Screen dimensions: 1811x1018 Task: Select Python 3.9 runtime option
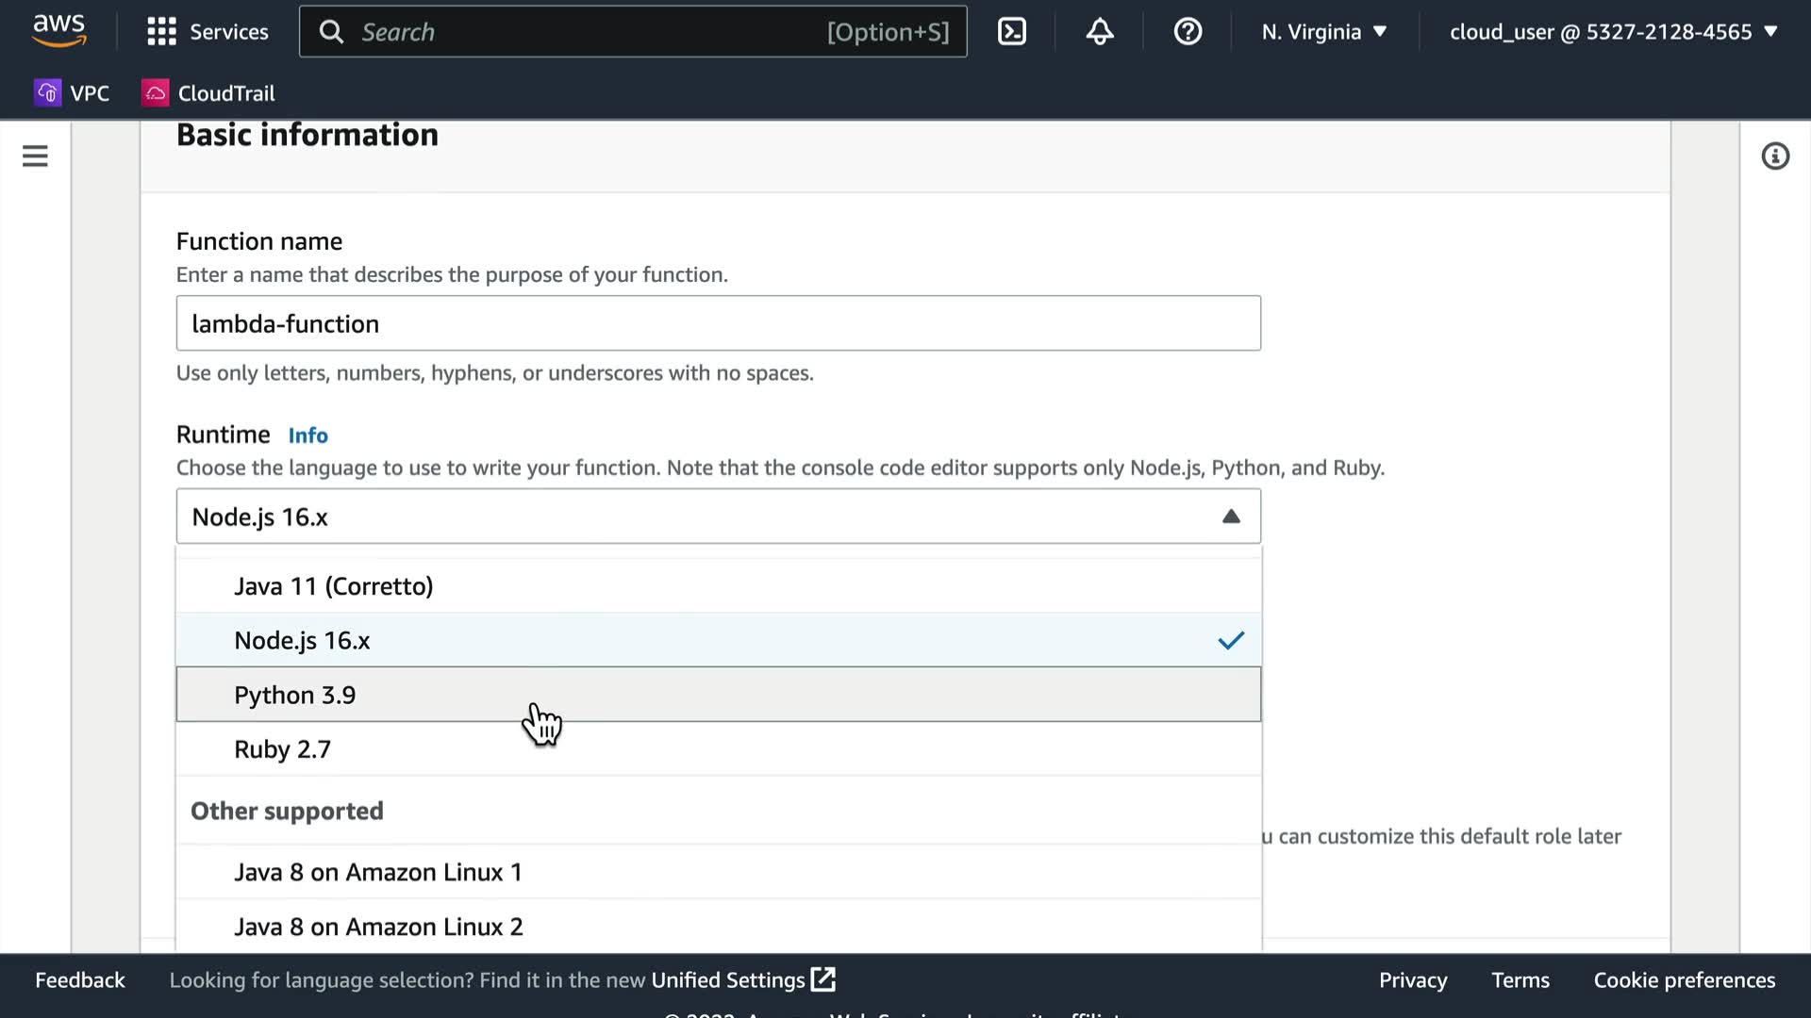(295, 696)
